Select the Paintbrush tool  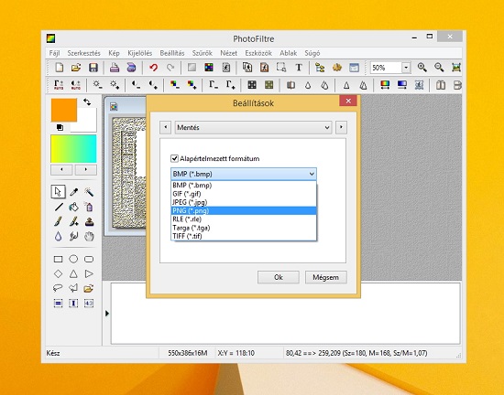[58, 221]
